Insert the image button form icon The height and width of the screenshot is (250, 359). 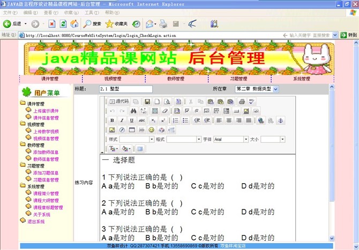click(x=246, y=111)
